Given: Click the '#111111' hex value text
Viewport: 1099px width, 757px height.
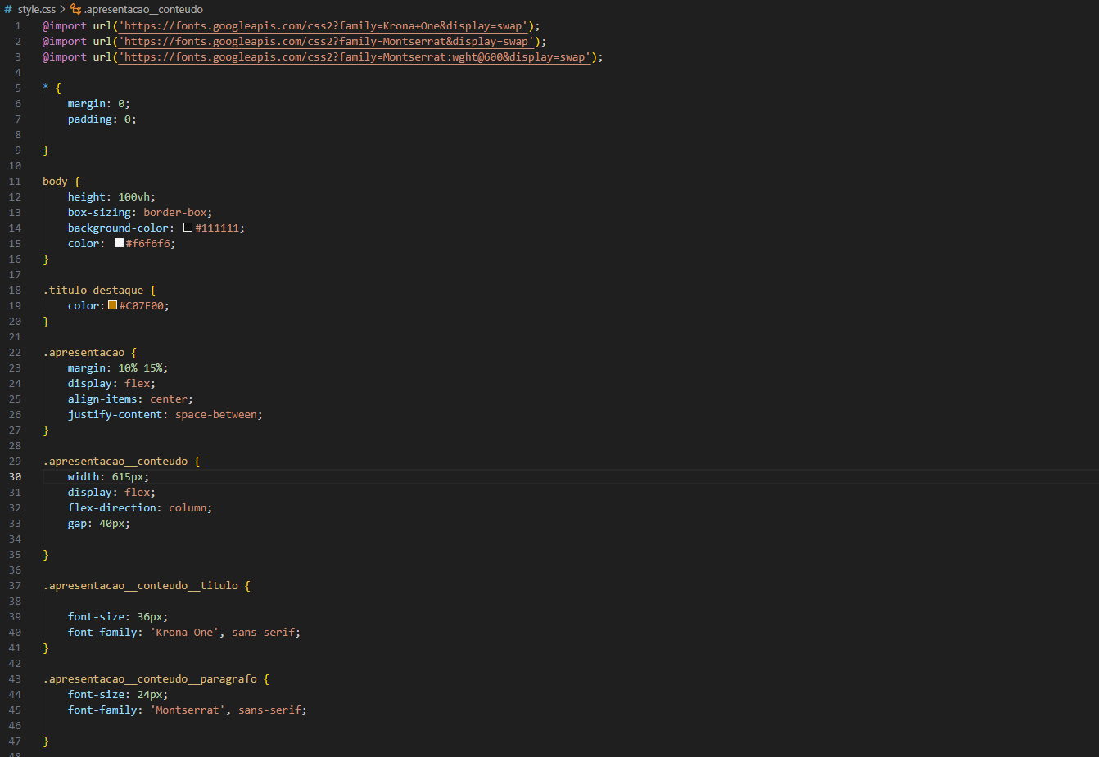Looking at the screenshot, I should (216, 228).
